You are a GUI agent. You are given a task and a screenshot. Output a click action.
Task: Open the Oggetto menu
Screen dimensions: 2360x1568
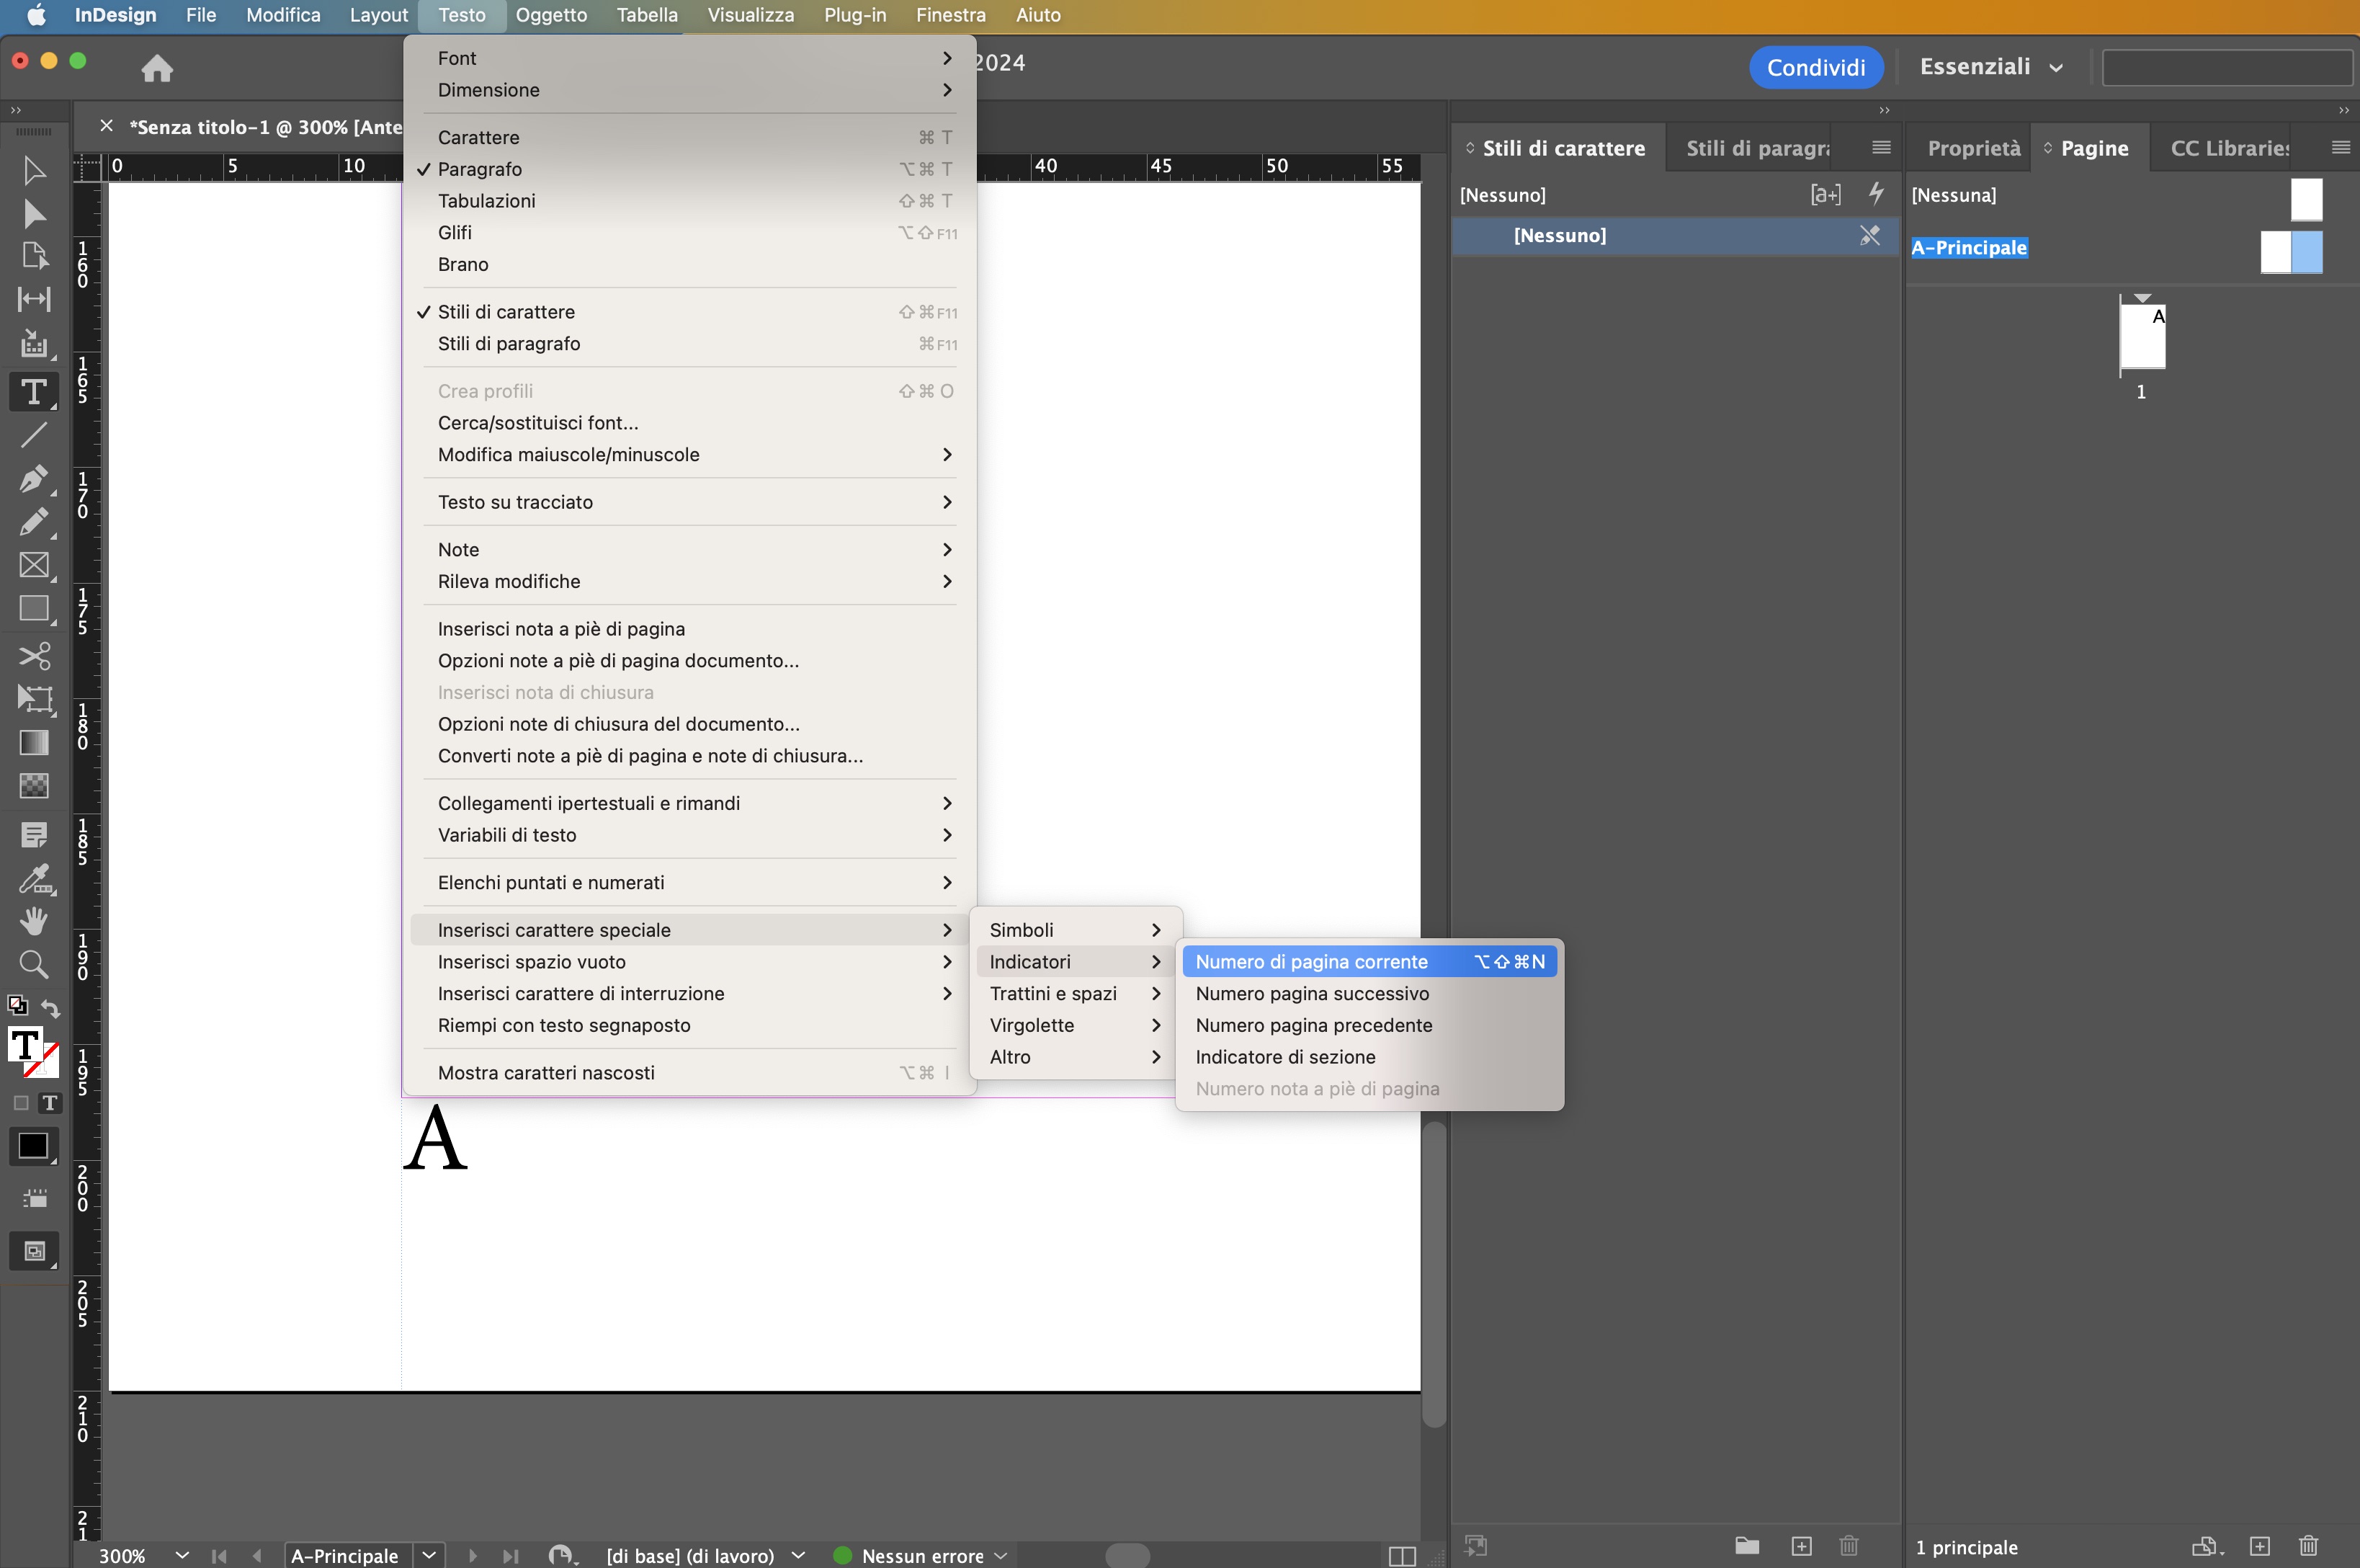point(551,15)
